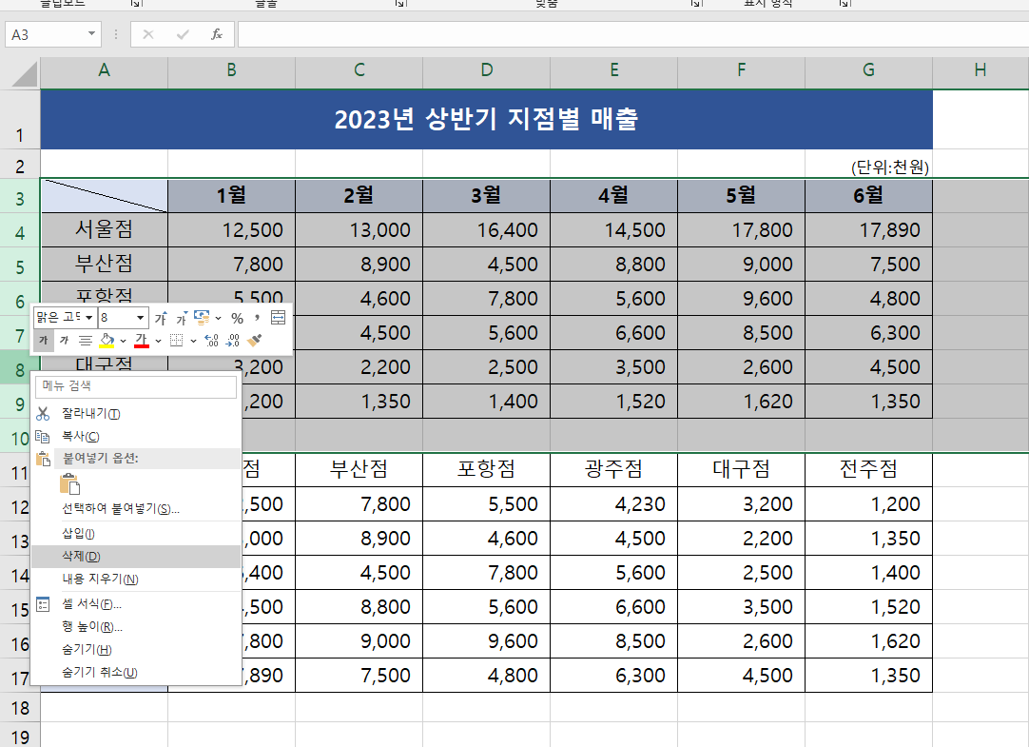Click the Borders icon in mini toolbar

(x=176, y=340)
